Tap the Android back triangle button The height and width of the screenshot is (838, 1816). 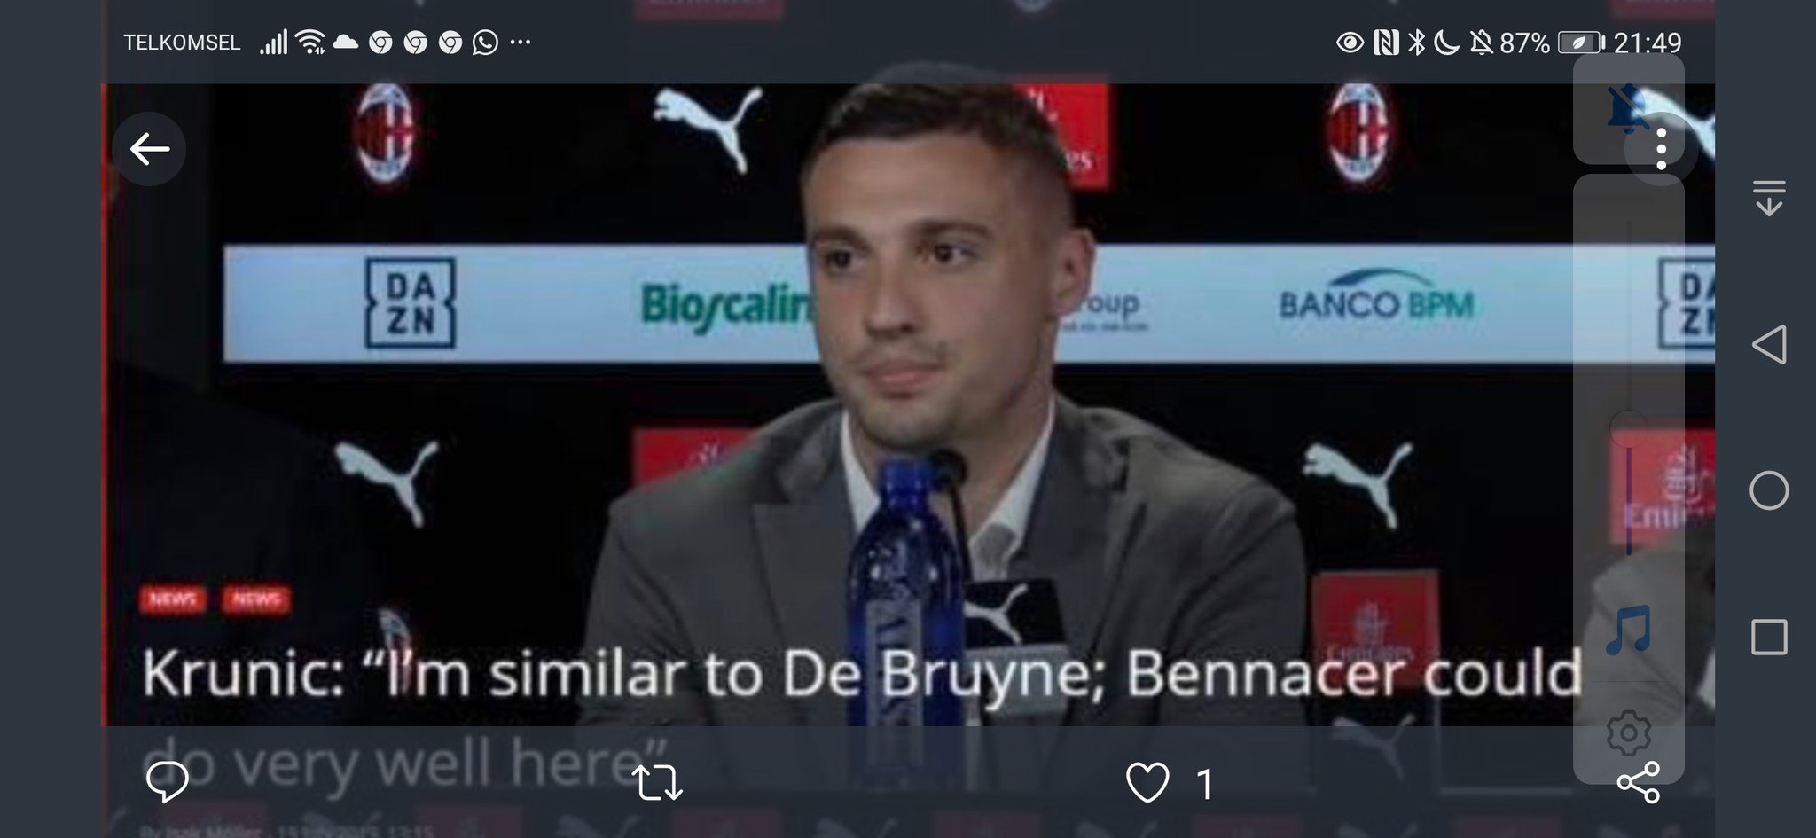coord(1769,344)
